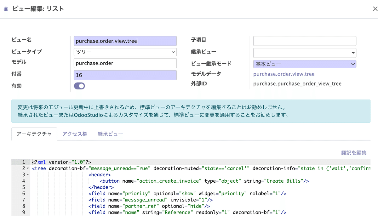Expand the 継承ビュー combo box arrow
This screenshot has width=378, height=216.
pyautogui.click(x=353, y=53)
